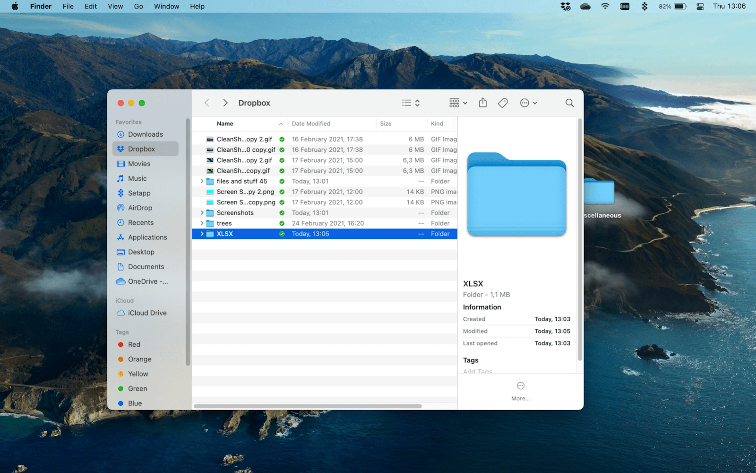Image resolution: width=756 pixels, height=473 pixels.
Task: Show Recents in the sidebar
Action: pyautogui.click(x=146, y=222)
